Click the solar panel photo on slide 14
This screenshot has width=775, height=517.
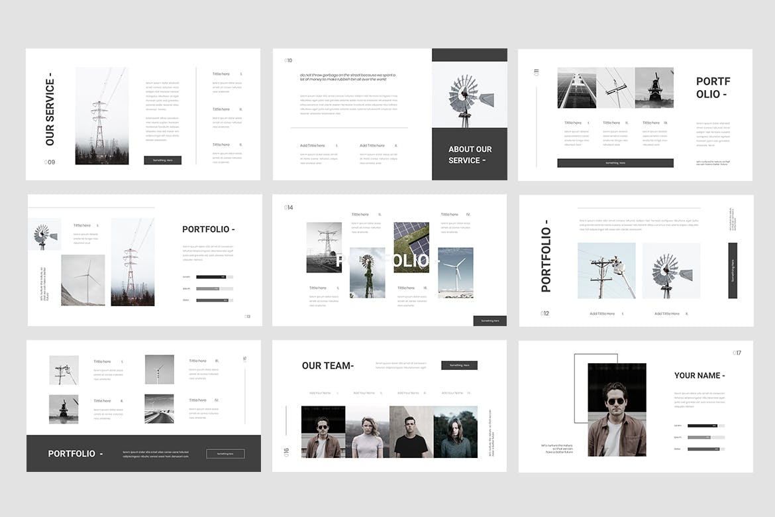tap(411, 239)
